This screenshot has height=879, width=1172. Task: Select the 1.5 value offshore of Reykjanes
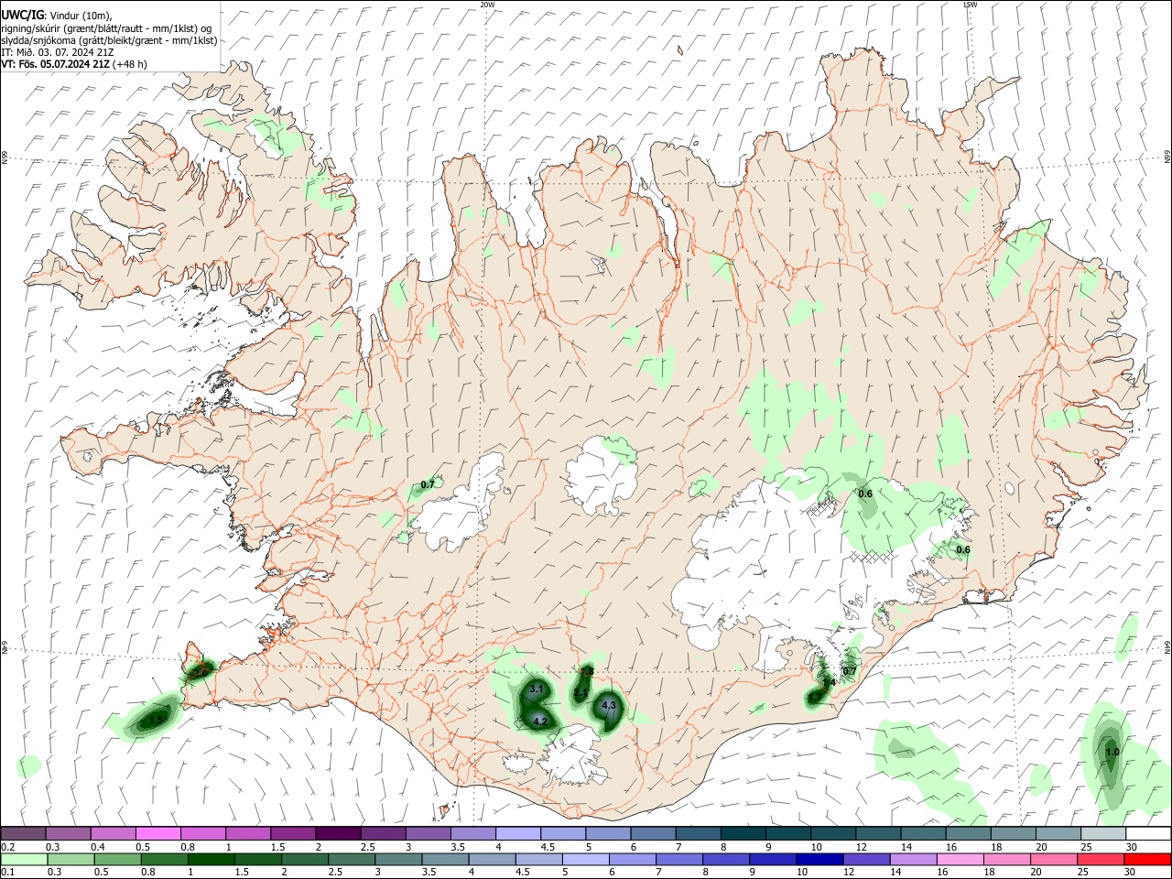click(157, 722)
